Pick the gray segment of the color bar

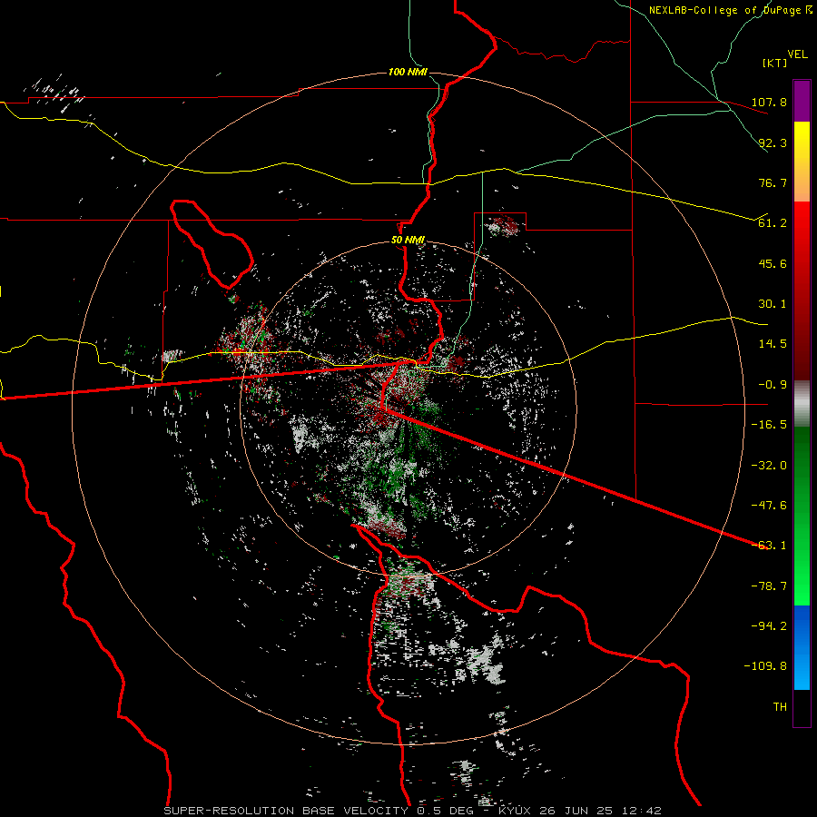click(x=802, y=403)
